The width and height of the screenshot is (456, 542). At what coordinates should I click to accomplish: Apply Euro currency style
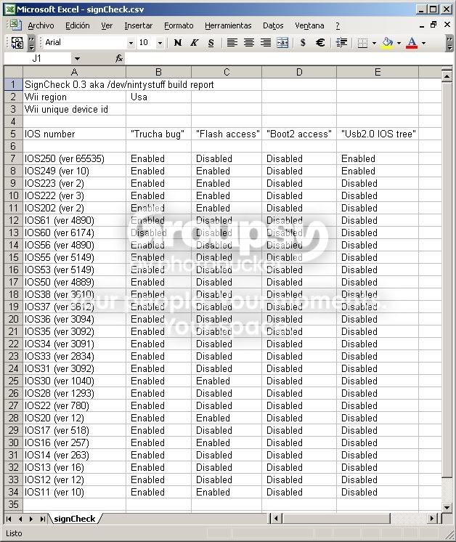click(x=320, y=43)
